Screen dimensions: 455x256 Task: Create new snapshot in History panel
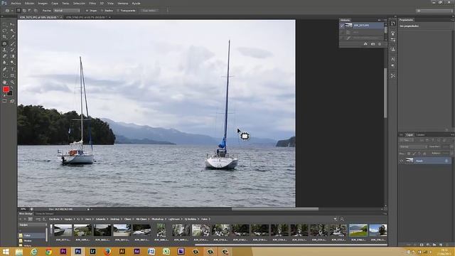(x=373, y=44)
